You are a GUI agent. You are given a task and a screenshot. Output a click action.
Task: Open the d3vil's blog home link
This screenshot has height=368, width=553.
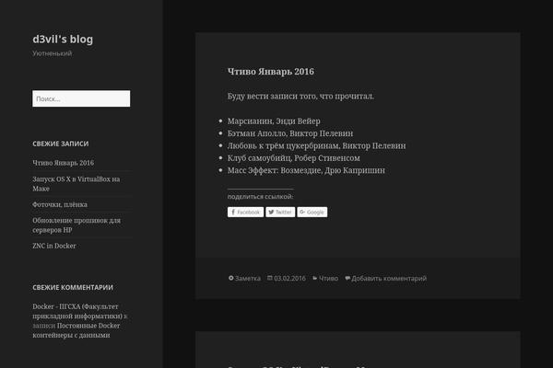(63, 39)
